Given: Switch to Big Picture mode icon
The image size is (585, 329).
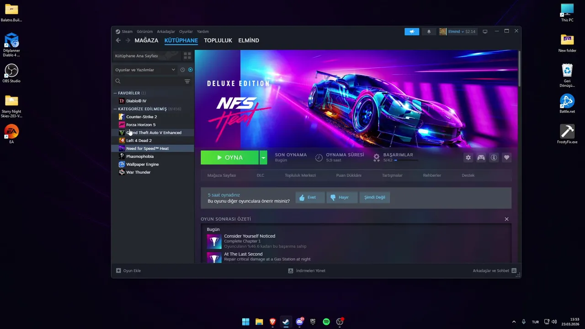Looking at the screenshot, I should pos(485,32).
